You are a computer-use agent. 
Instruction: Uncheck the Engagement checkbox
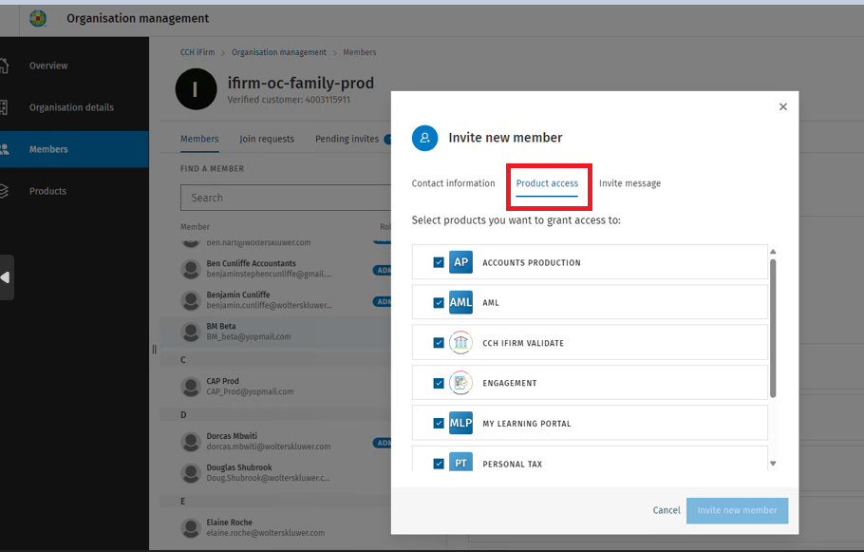(439, 383)
